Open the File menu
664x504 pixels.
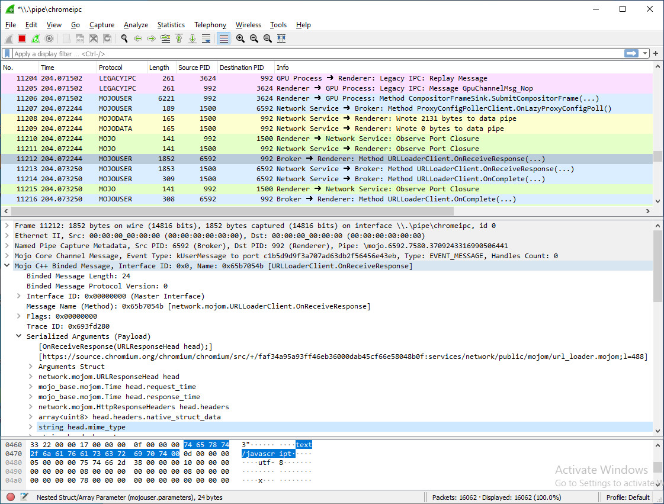tap(11, 25)
